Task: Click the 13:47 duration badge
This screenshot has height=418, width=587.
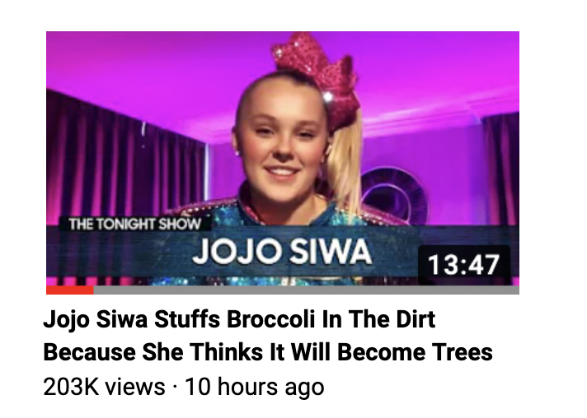Action: (464, 264)
